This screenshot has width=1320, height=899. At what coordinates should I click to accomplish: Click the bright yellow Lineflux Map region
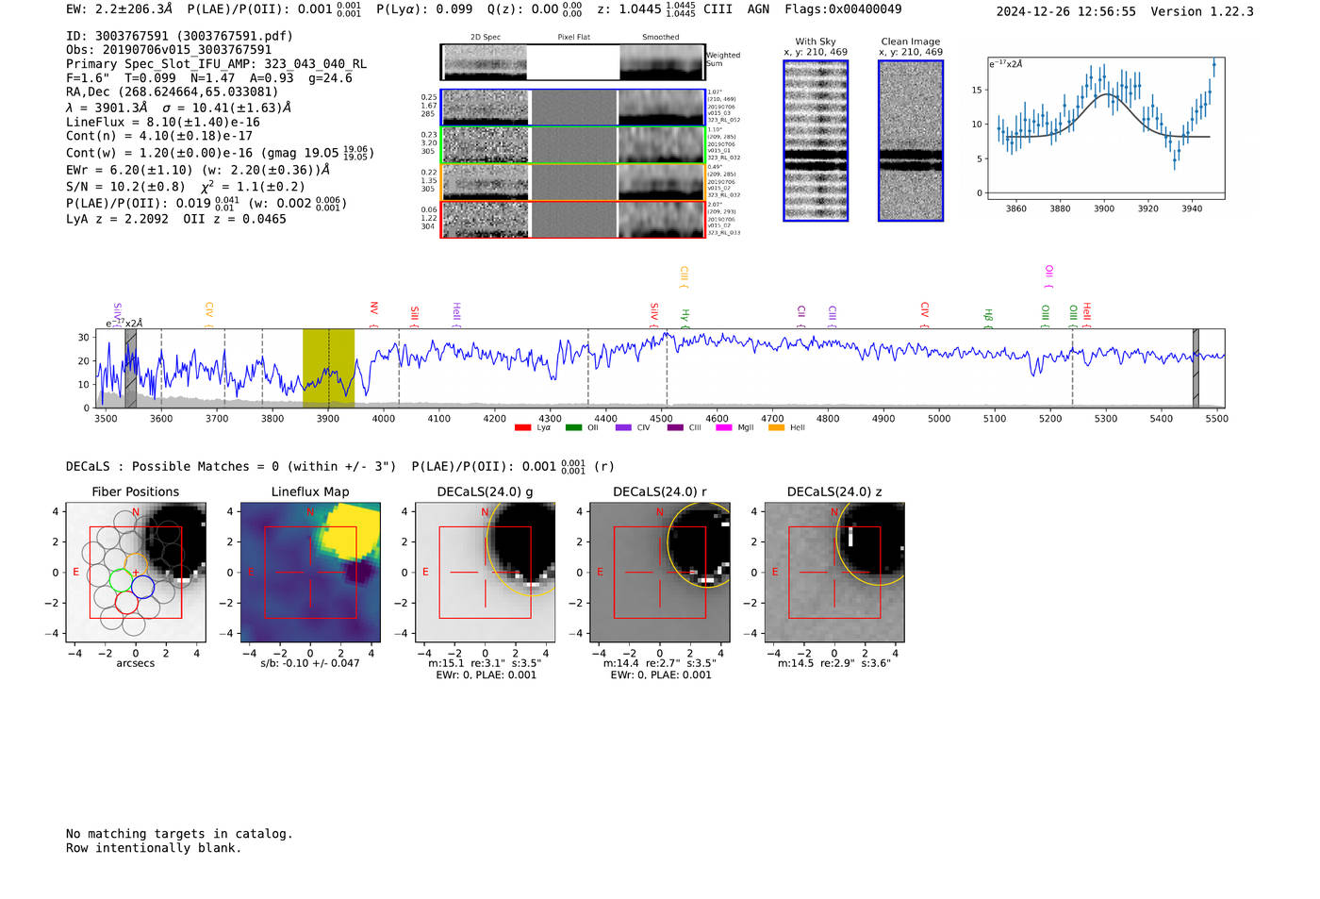click(351, 529)
